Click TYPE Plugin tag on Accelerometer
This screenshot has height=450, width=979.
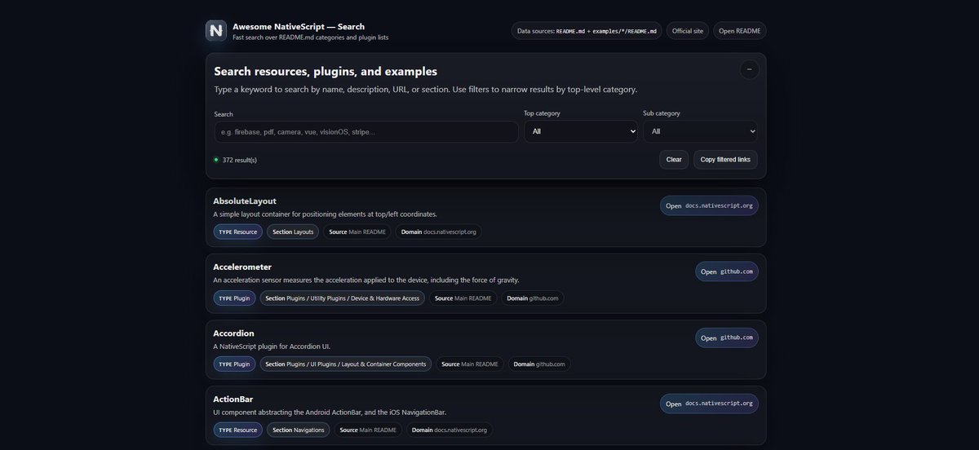point(234,298)
